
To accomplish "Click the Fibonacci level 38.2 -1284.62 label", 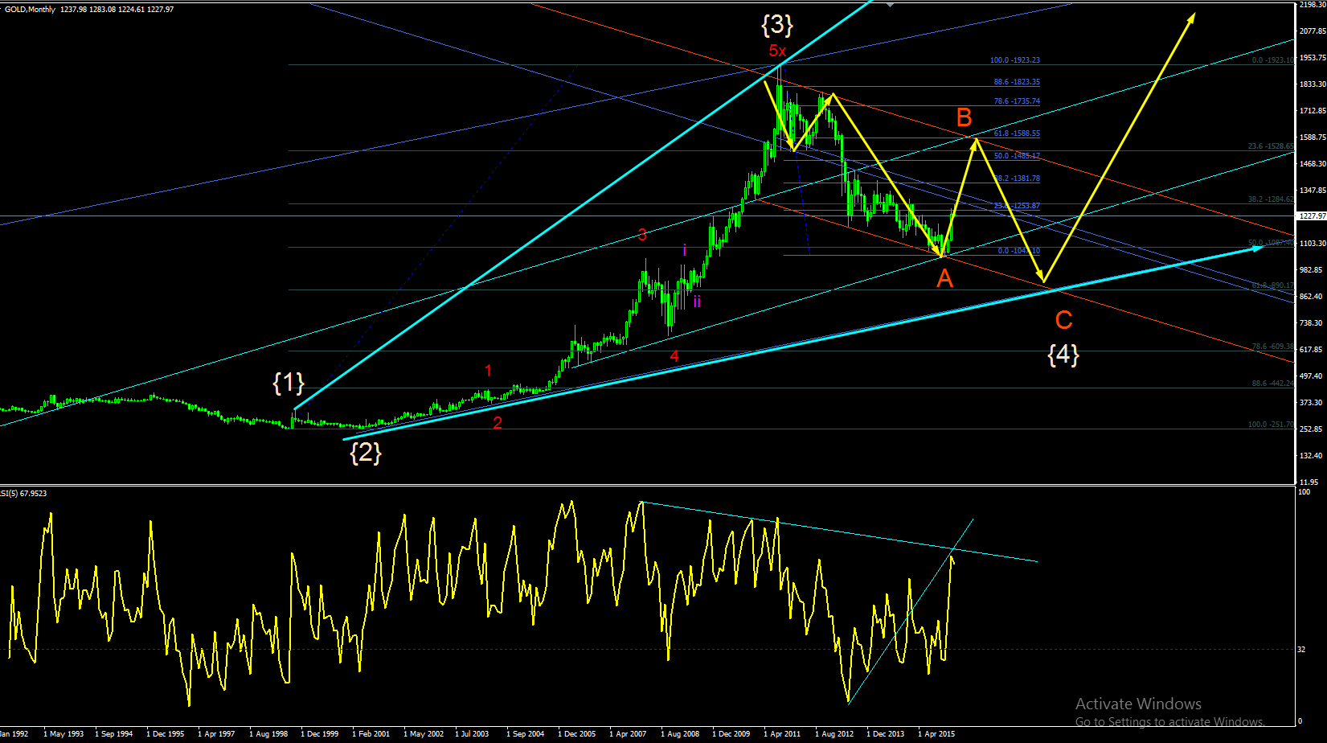I will [x=1272, y=199].
